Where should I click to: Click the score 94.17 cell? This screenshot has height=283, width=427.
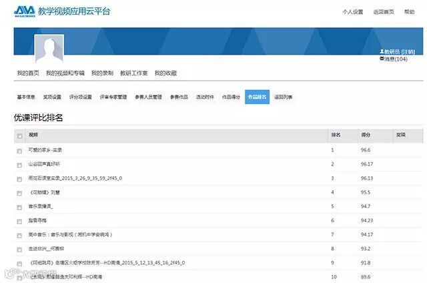[x=367, y=234]
